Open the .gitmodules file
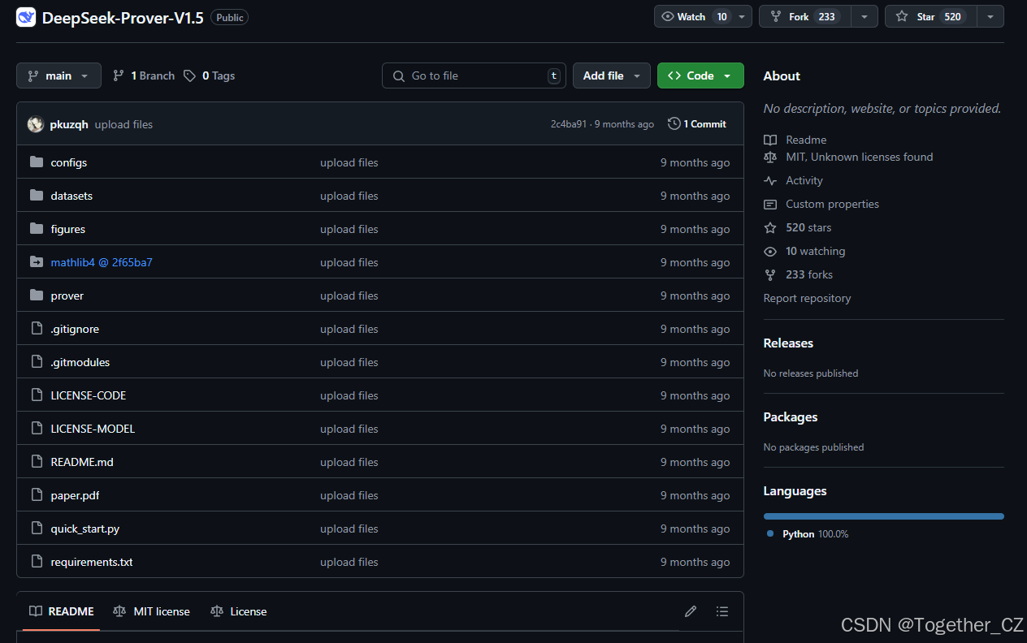1027x643 pixels. point(80,362)
